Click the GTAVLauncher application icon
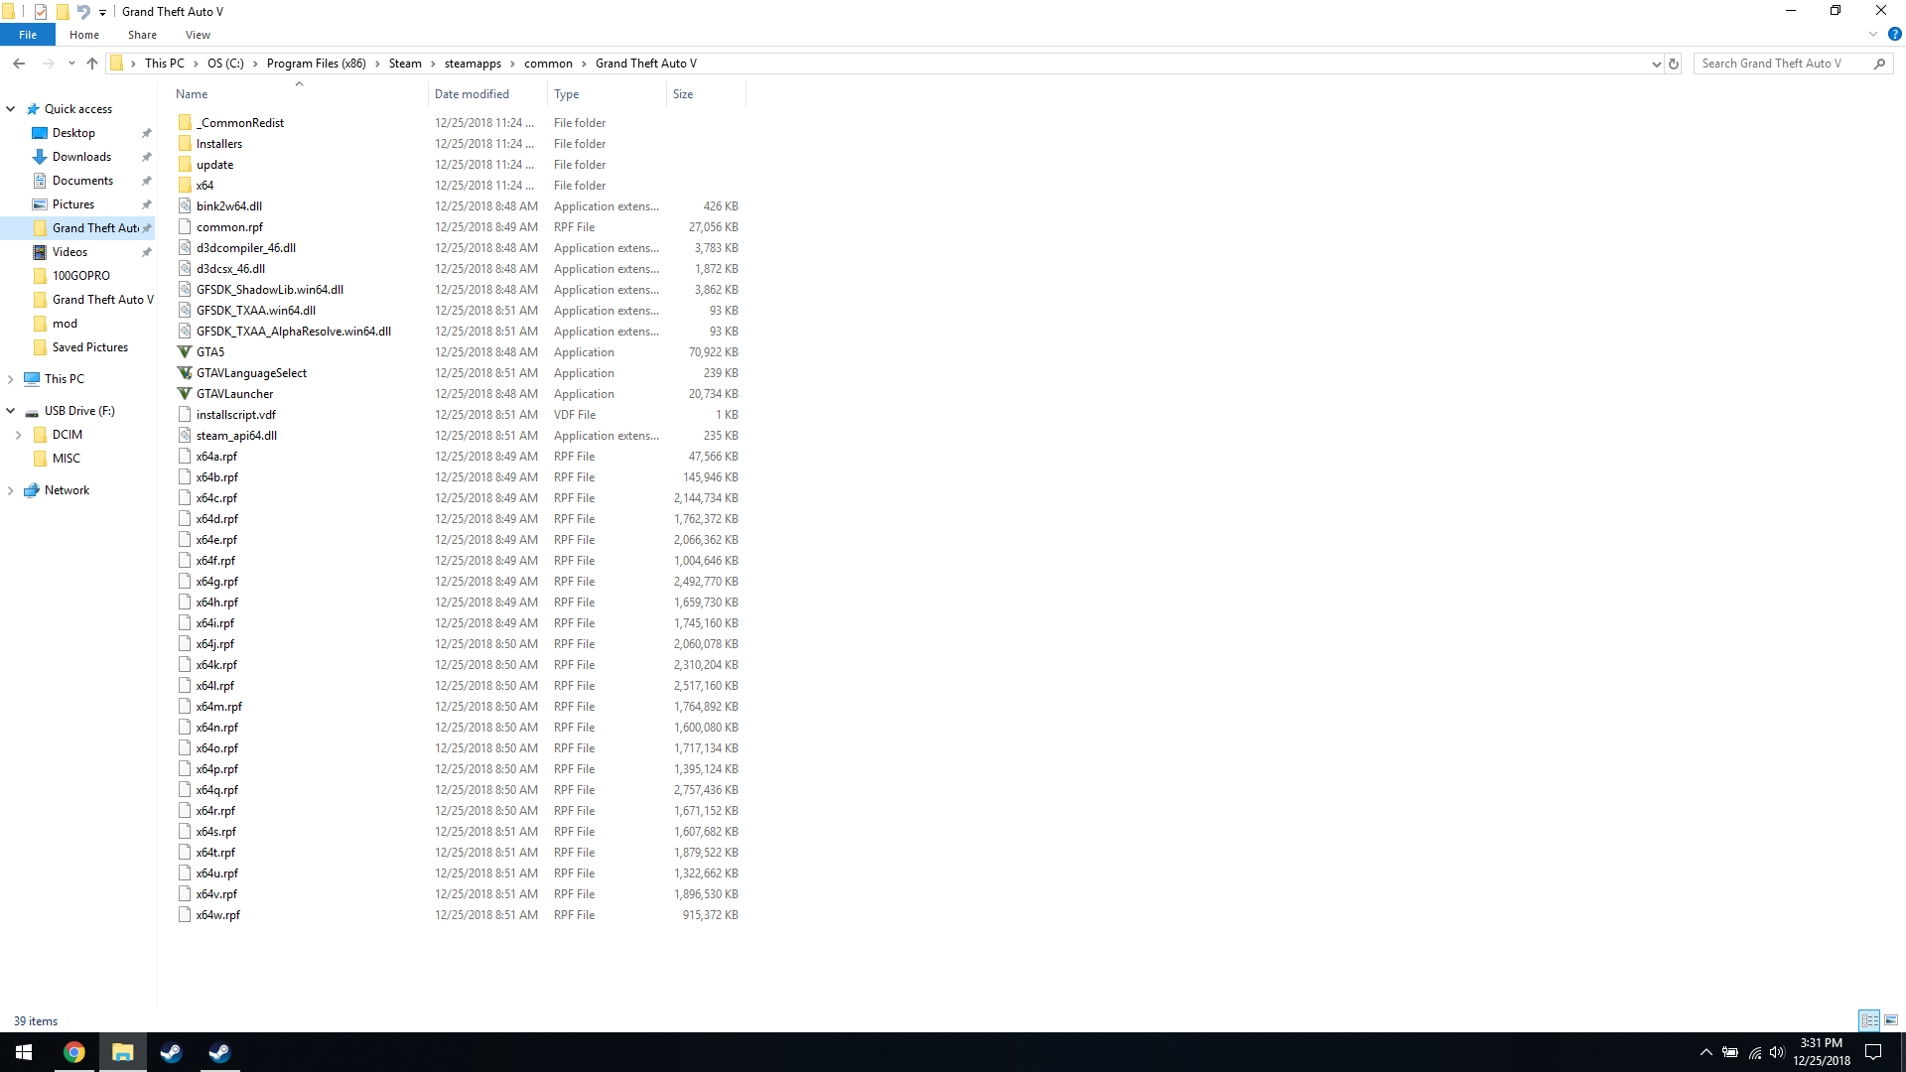 [185, 394]
